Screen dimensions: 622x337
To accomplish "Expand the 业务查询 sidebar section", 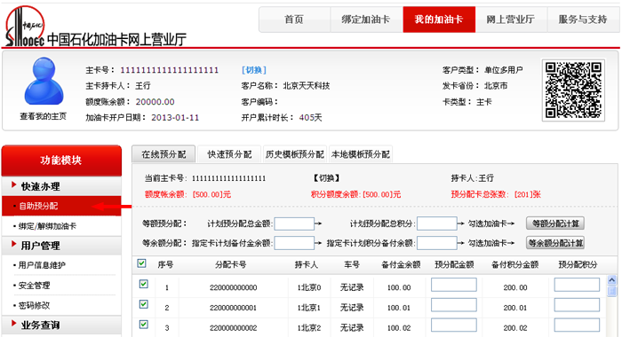I will [x=61, y=325].
